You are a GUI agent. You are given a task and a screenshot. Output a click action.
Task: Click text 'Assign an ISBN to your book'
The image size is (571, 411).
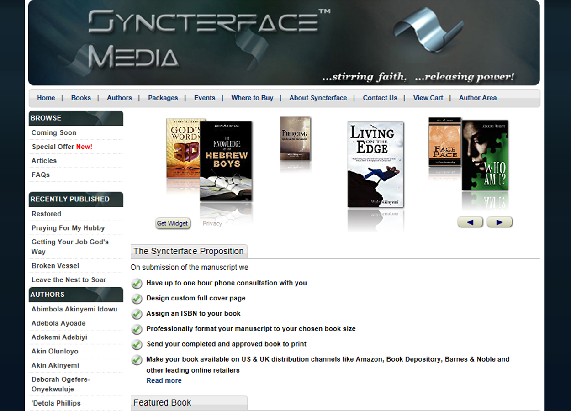coord(193,313)
